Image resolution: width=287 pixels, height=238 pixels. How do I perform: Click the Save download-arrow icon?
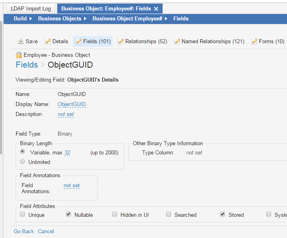click(21, 41)
